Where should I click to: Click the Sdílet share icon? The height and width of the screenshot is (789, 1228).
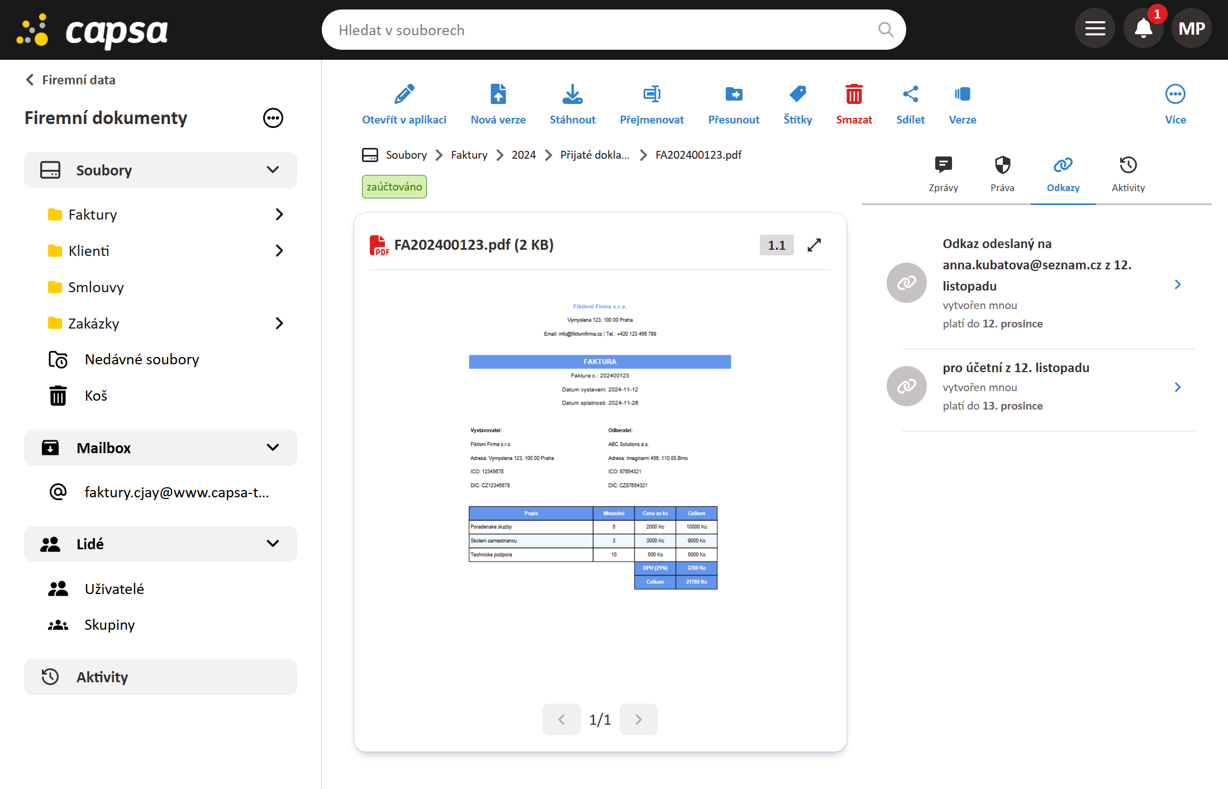point(910,95)
